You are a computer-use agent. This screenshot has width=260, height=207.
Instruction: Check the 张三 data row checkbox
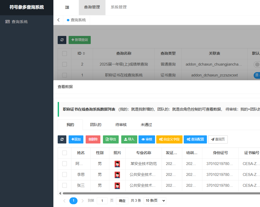coord(65,185)
